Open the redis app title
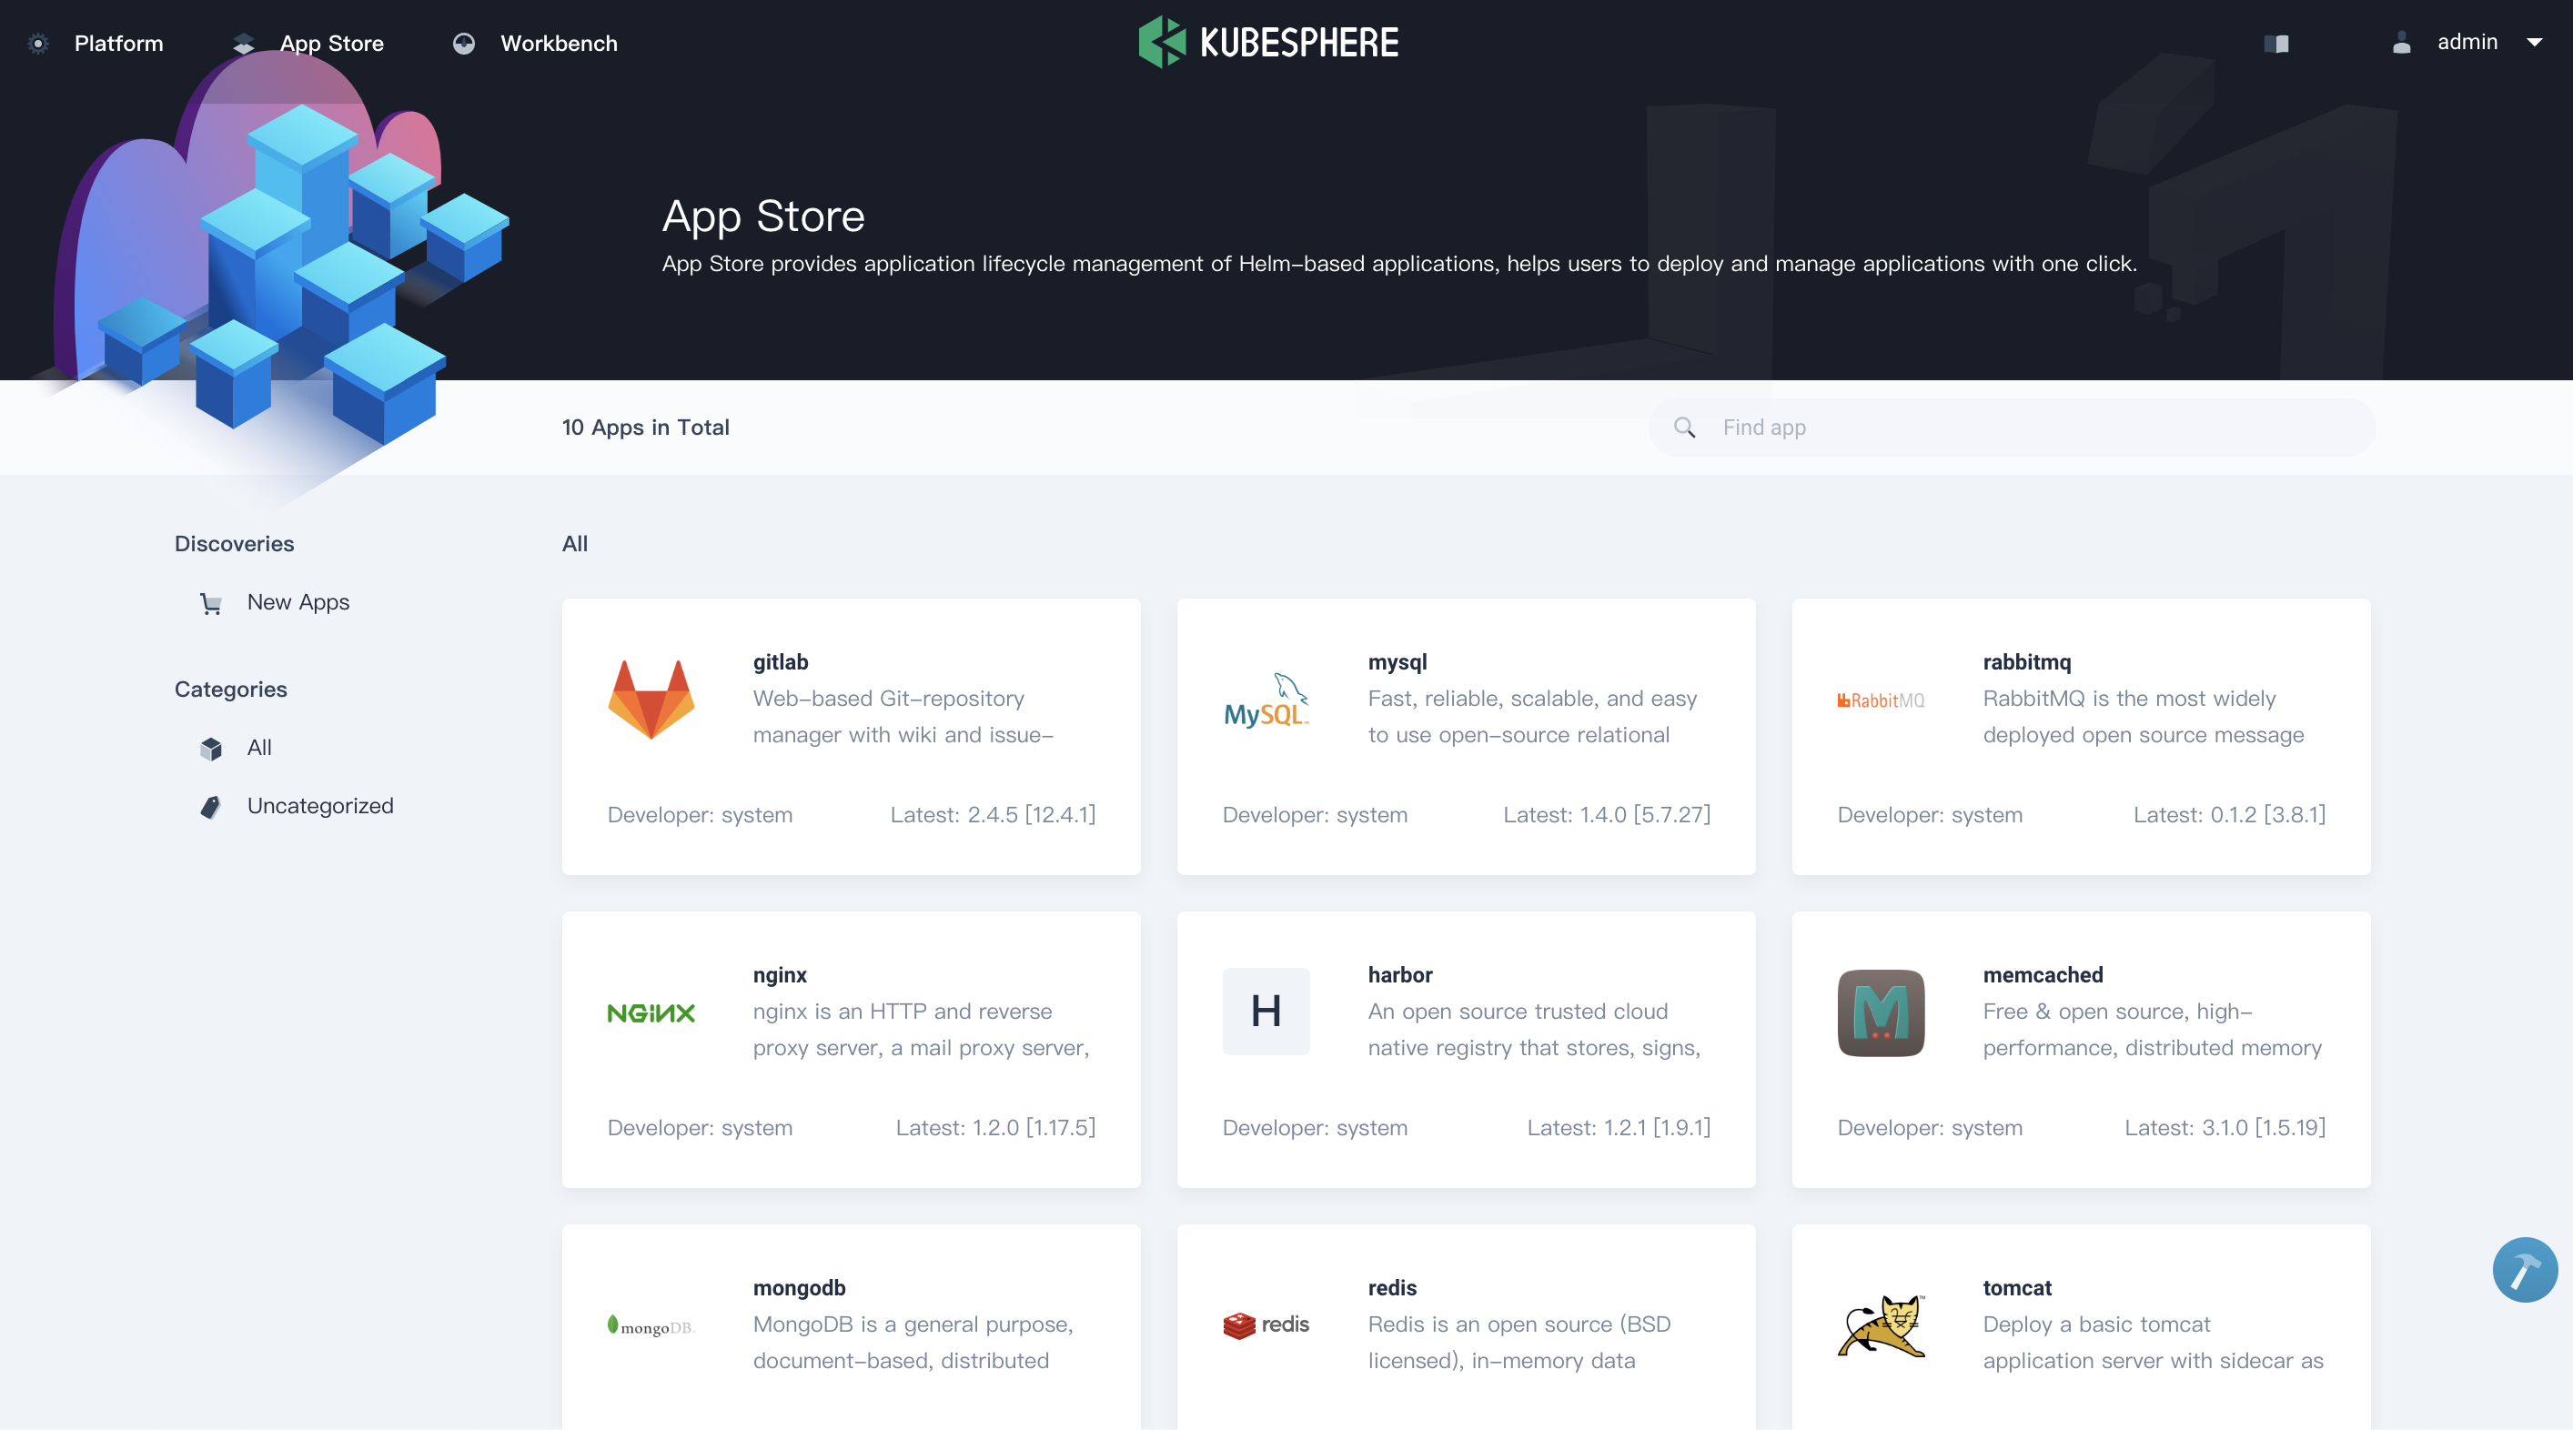Image resolution: width=2573 pixels, height=1430 pixels. click(x=1391, y=1288)
